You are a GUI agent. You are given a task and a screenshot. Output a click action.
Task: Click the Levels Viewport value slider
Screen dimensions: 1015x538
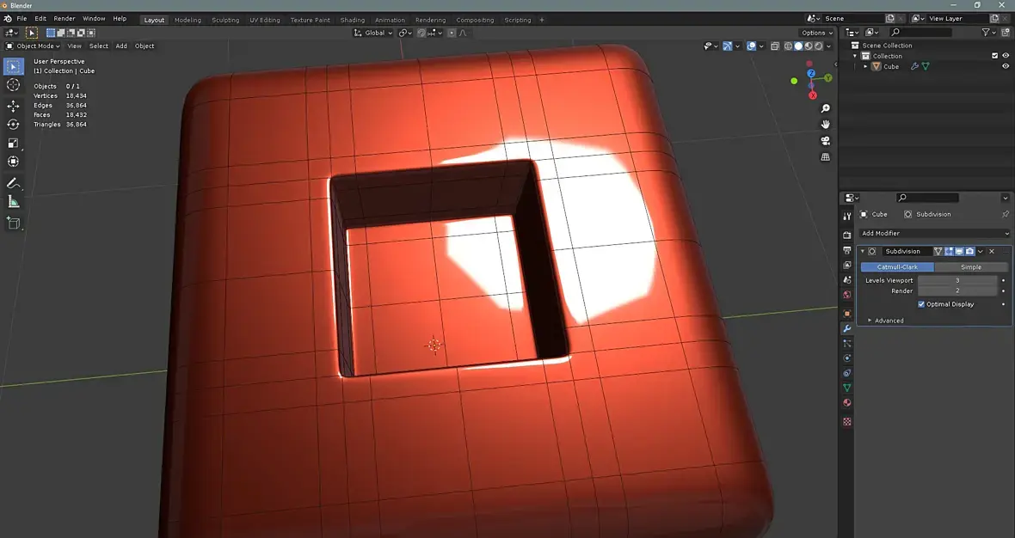coord(957,280)
